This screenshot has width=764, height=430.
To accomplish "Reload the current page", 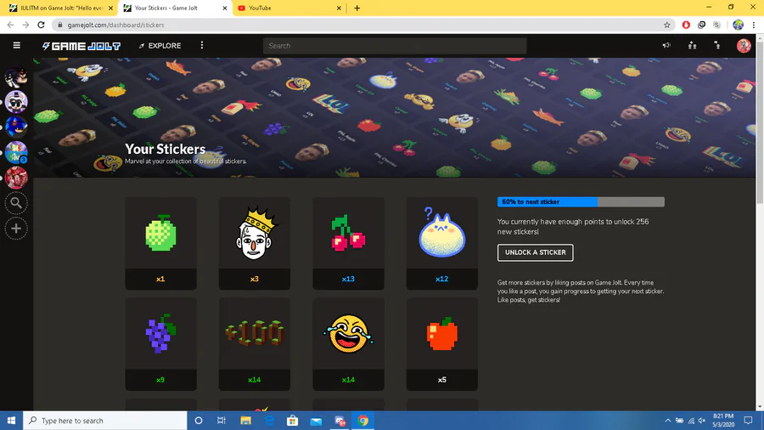I will point(41,25).
